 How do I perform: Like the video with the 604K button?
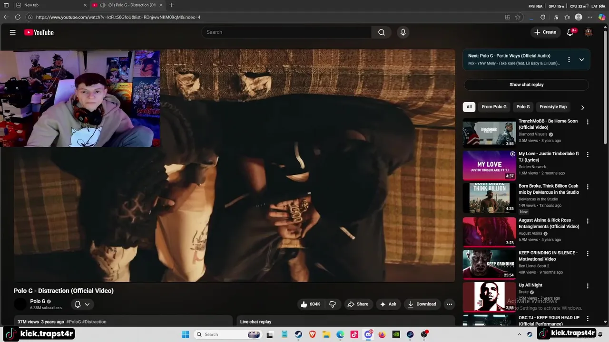[310, 304]
